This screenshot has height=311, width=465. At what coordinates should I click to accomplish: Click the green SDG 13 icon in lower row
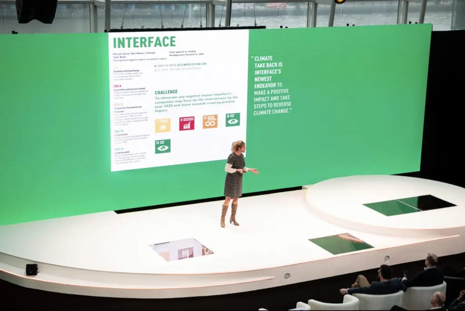(163, 146)
